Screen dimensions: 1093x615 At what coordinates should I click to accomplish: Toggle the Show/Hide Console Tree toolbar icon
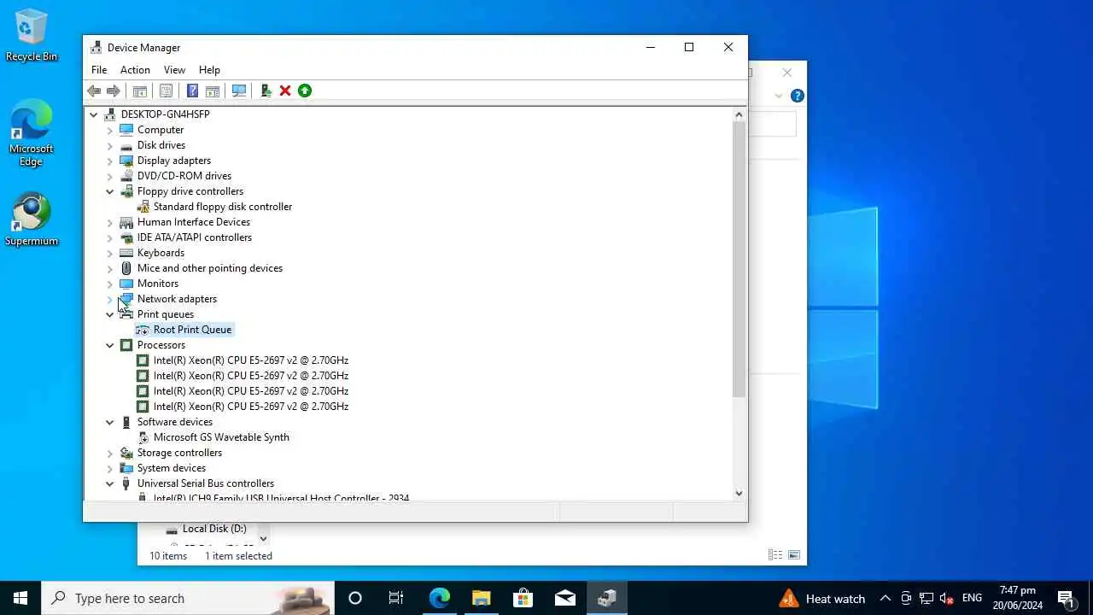pyautogui.click(x=140, y=91)
